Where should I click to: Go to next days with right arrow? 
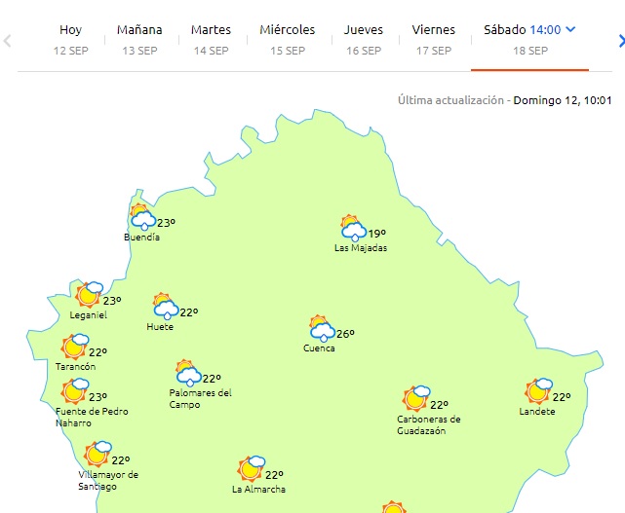pos(621,41)
